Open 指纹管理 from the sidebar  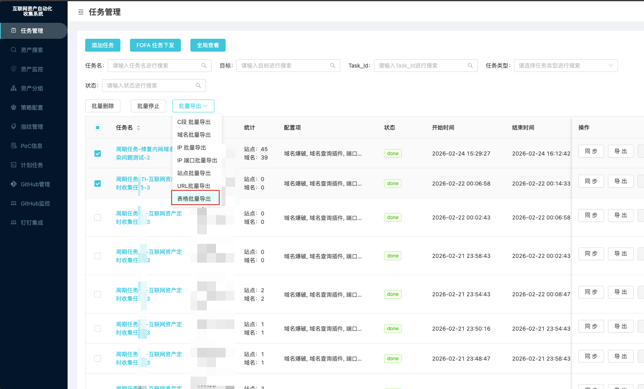(x=34, y=127)
